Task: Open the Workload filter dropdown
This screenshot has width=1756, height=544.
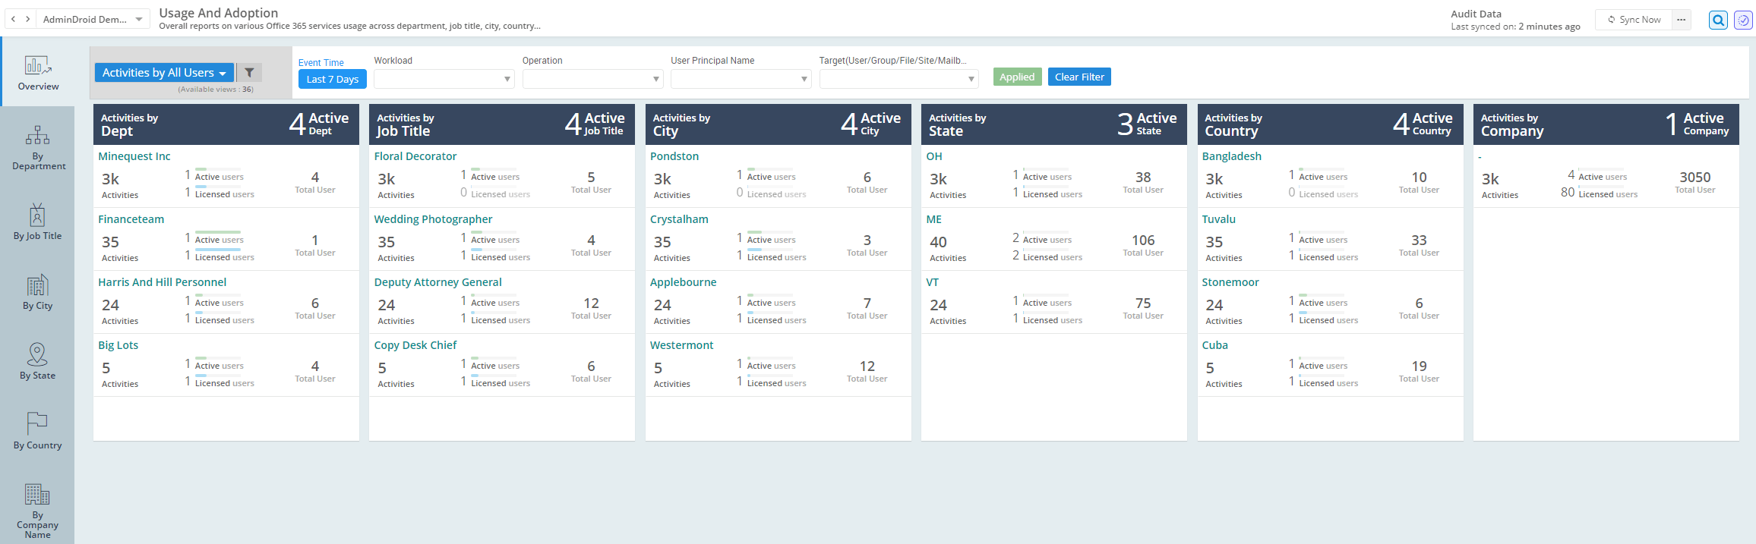Action: (444, 79)
